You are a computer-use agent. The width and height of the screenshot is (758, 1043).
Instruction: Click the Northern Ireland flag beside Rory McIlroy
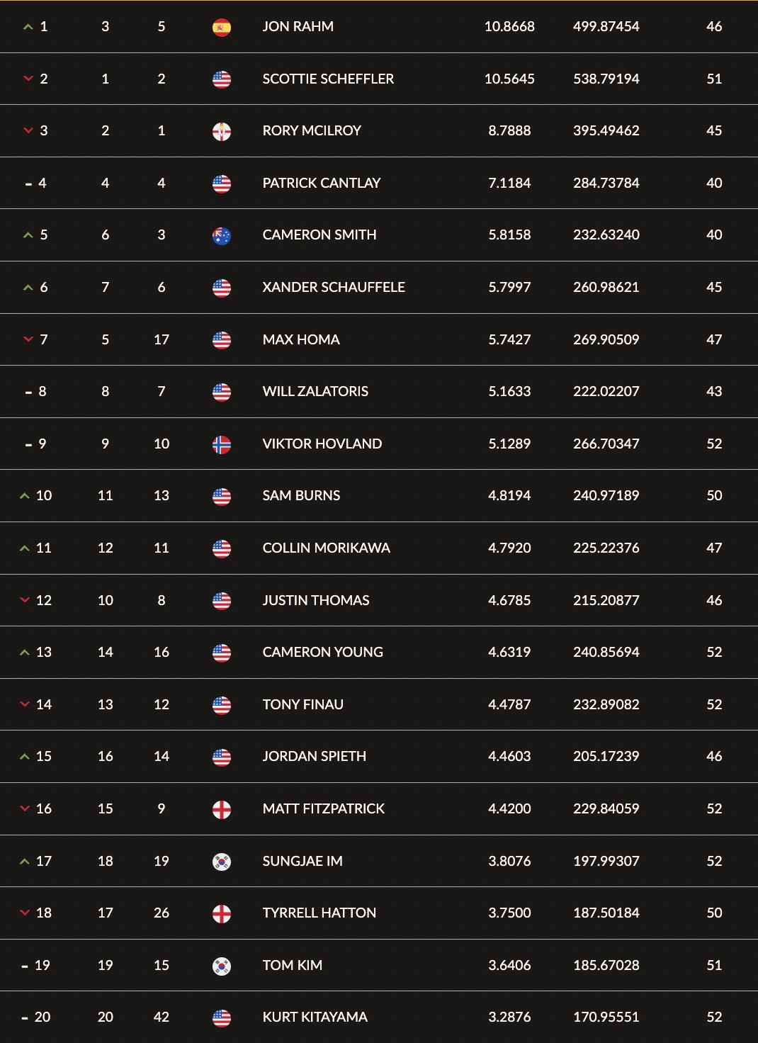click(222, 131)
